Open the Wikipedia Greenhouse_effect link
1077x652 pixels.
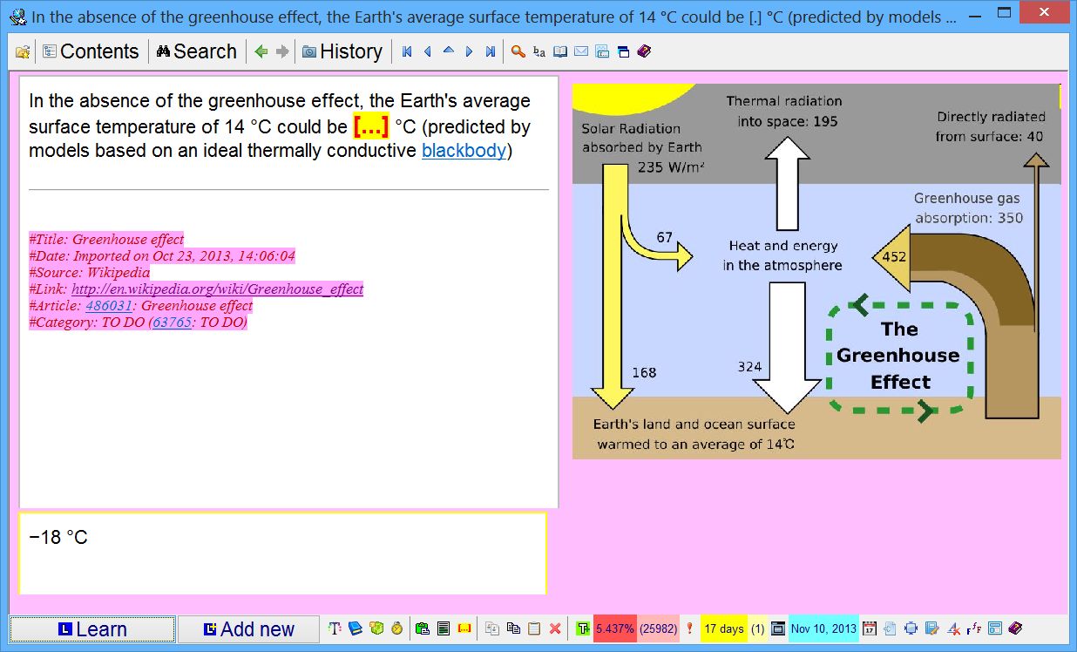pos(217,289)
